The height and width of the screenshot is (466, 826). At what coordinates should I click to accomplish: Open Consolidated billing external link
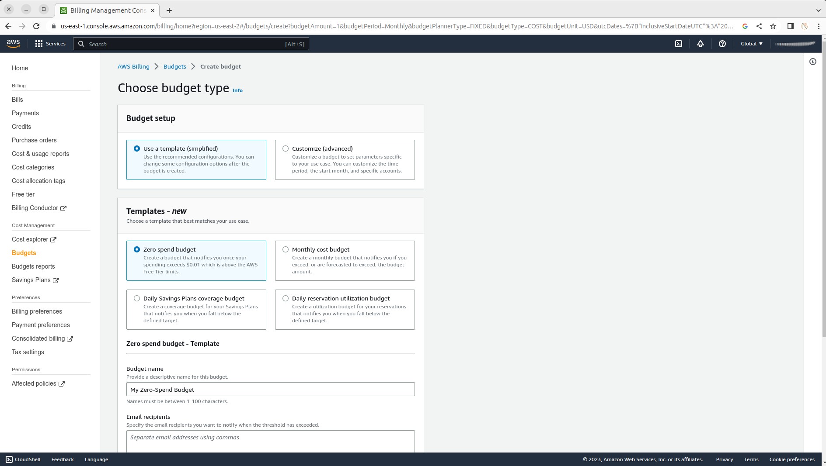[42, 338]
